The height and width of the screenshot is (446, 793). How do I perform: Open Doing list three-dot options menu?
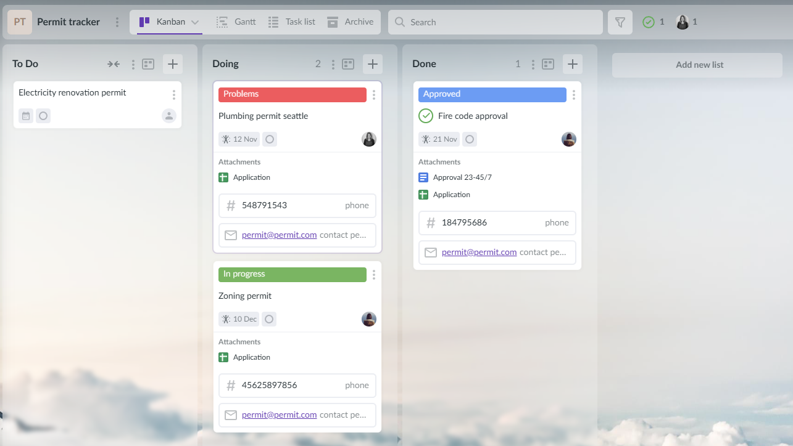point(333,64)
